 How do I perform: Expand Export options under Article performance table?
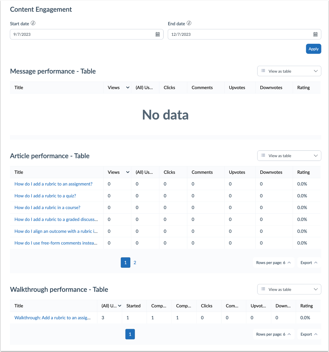(309, 262)
